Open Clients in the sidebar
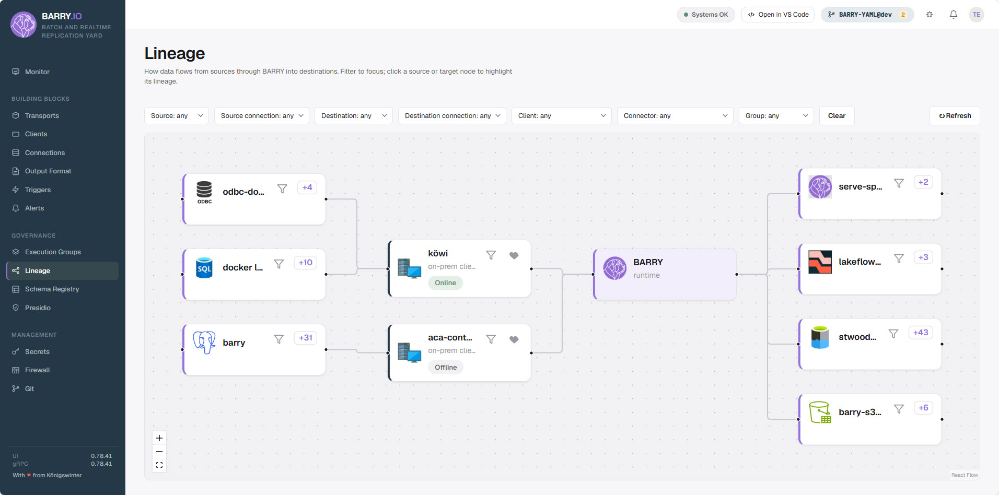 (x=63, y=134)
